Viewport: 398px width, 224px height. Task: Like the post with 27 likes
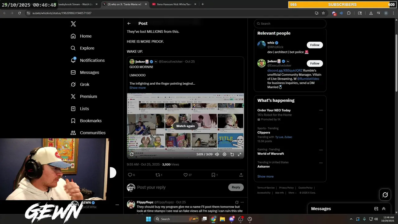click(186, 175)
